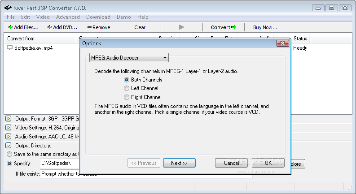Click the Convert from column header
This screenshot has height=194, width=356.
click(x=40, y=38)
